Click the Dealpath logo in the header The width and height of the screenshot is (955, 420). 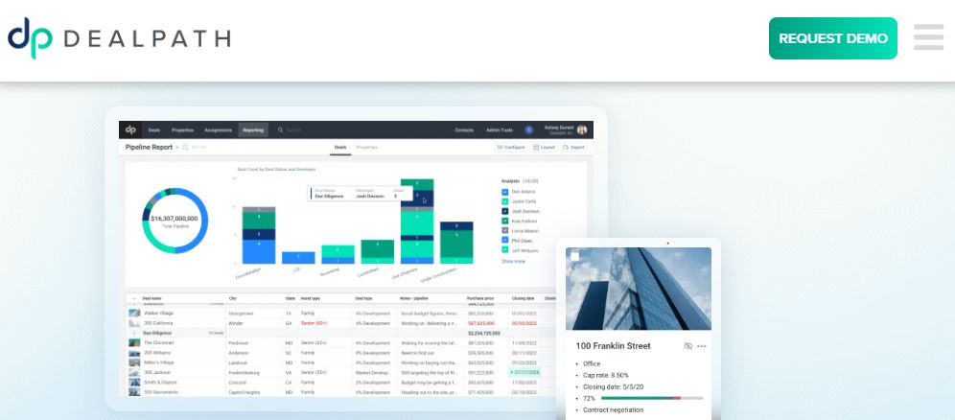coord(119,37)
